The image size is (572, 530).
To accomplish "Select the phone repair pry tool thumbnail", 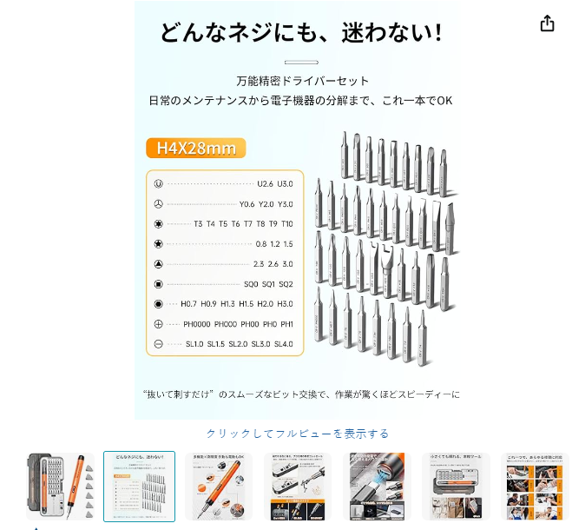I will [x=298, y=487].
